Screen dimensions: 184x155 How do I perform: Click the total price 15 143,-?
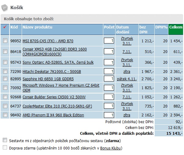pos(175,133)
